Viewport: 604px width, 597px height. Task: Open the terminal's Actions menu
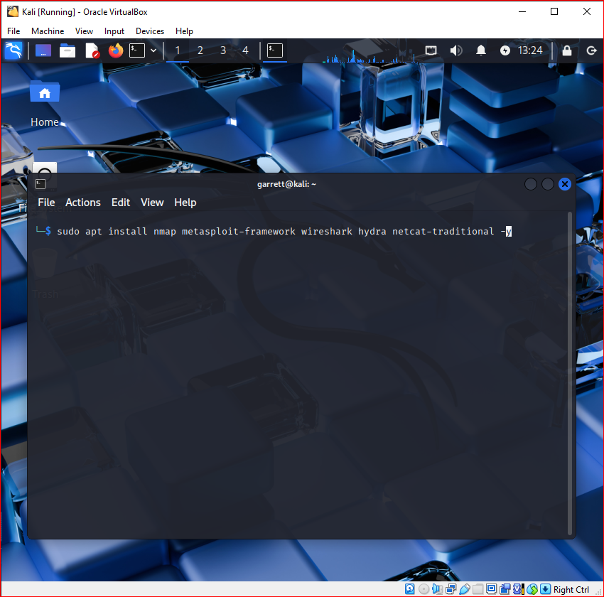[x=83, y=203]
